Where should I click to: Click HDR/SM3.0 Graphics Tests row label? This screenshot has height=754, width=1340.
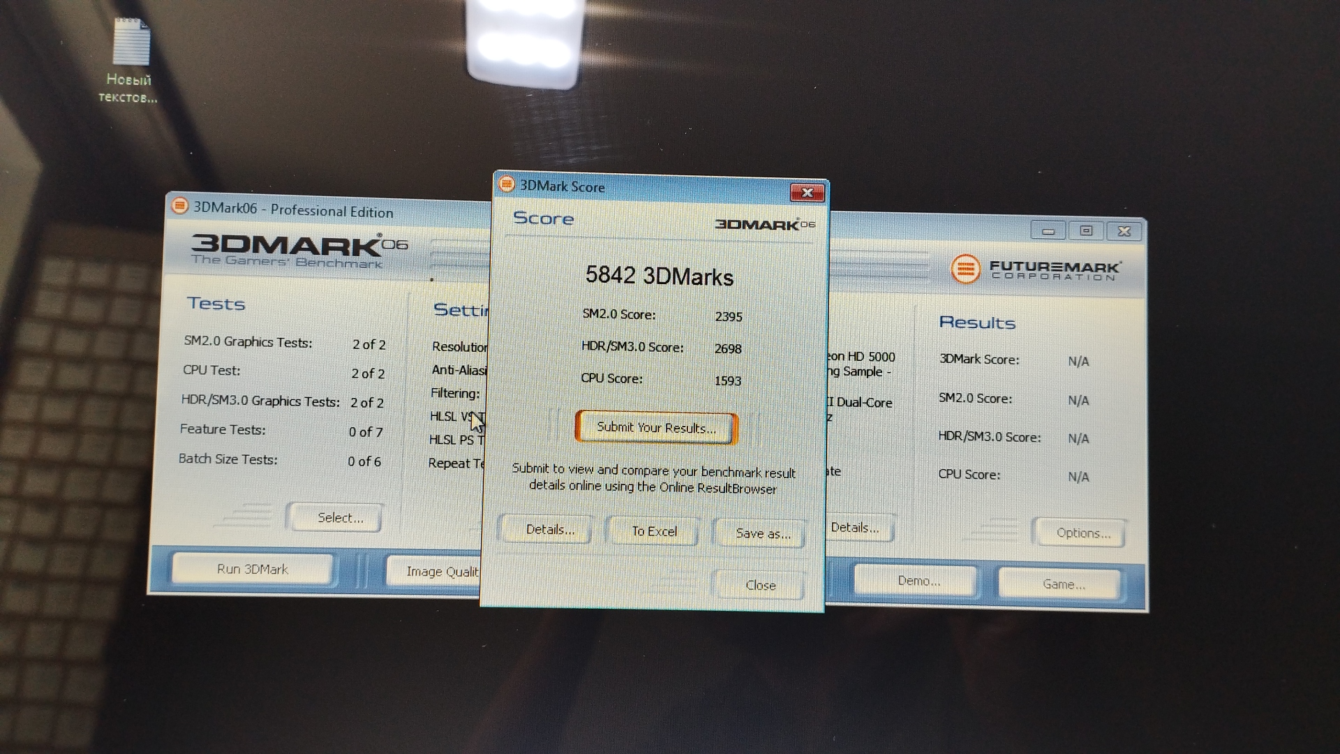click(260, 401)
